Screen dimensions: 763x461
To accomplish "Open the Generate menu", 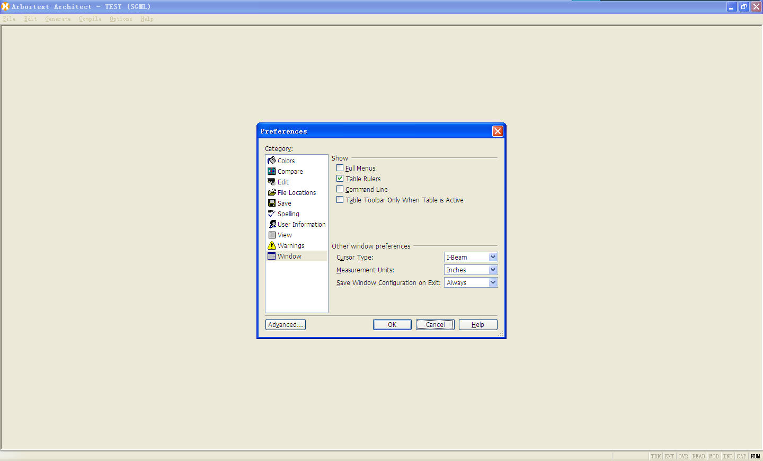I will point(58,19).
